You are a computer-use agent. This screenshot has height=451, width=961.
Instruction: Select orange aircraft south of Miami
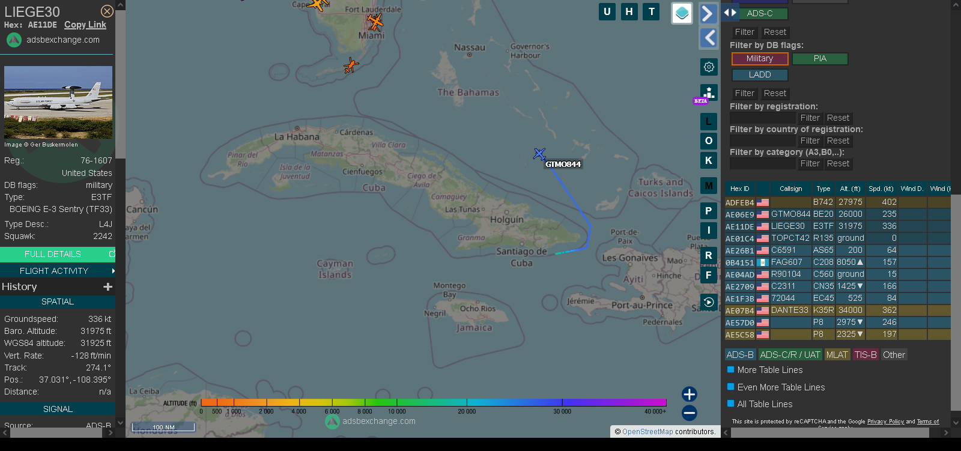(x=351, y=65)
